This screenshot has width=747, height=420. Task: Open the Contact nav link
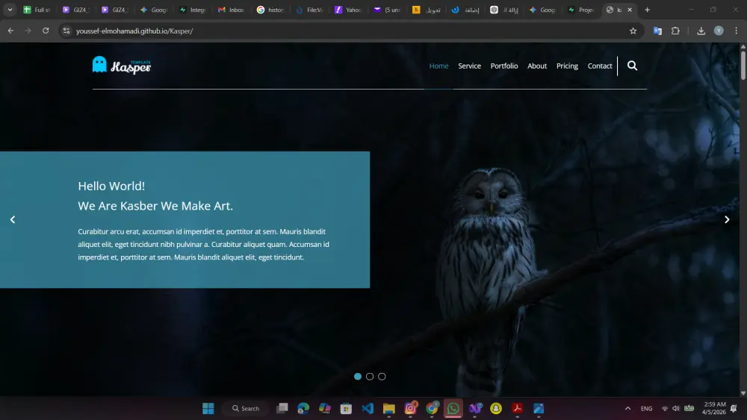click(x=600, y=66)
